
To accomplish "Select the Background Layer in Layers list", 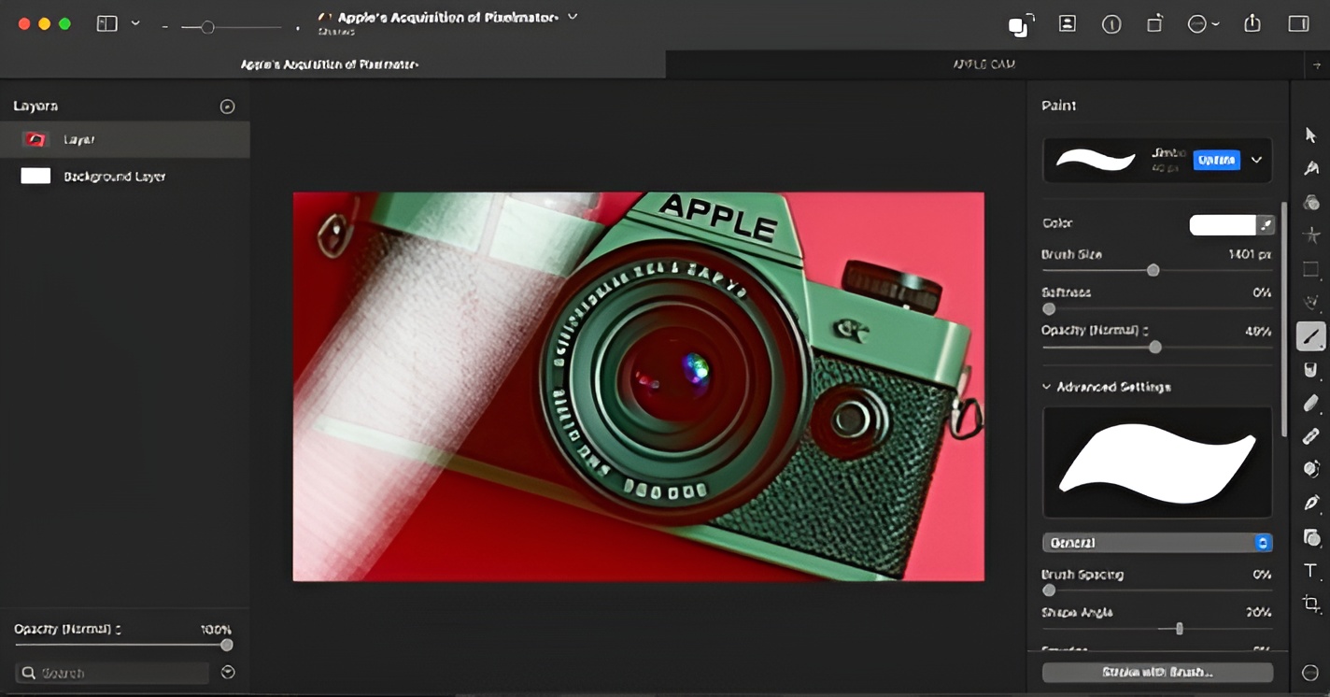I will click(x=114, y=177).
